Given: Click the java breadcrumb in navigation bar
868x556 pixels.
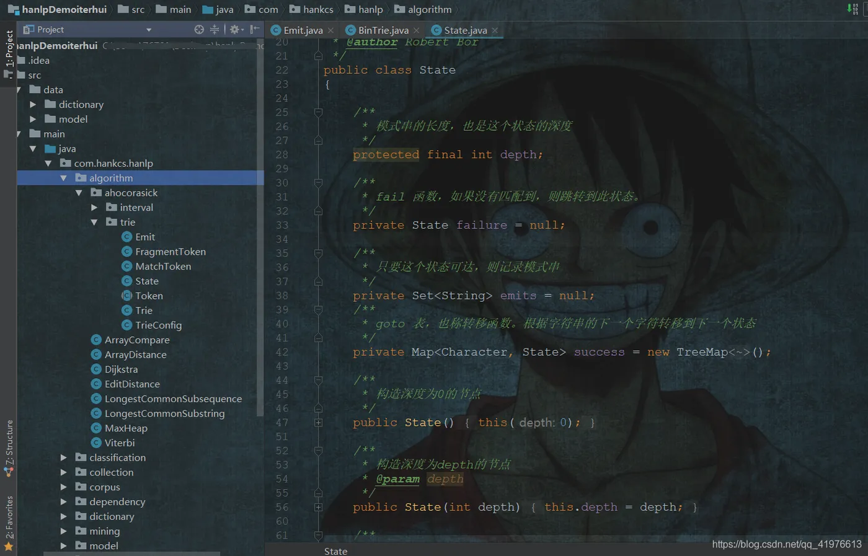Looking at the screenshot, I should click(x=218, y=9).
